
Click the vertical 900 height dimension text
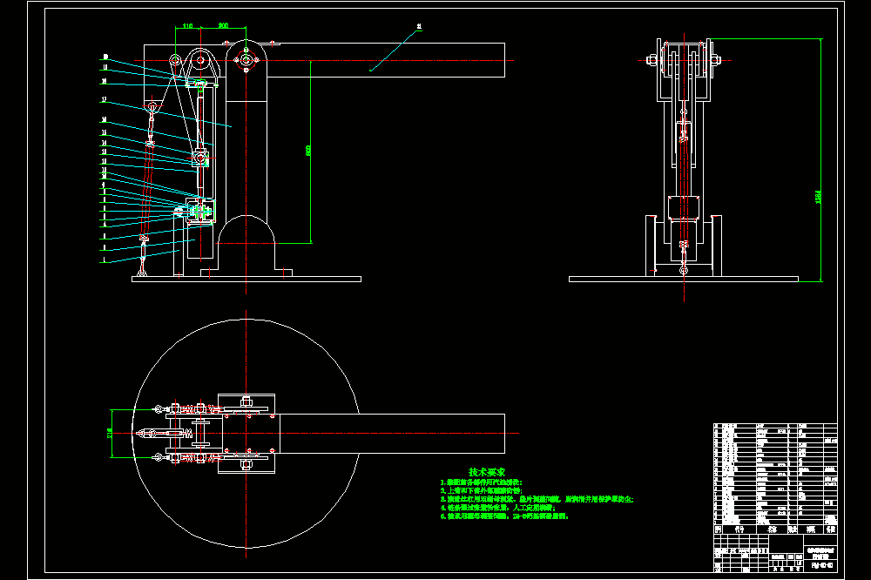click(x=308, y=152)
